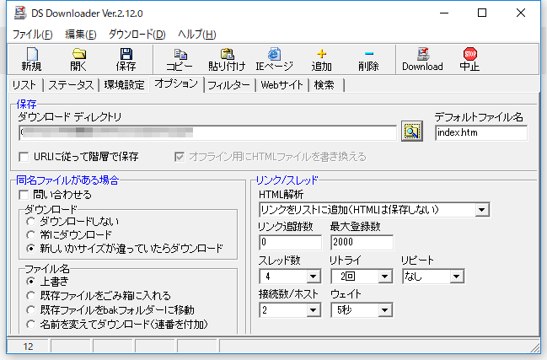Select 既存ファイルをごみ箱に入れる radio

[30, 296]
